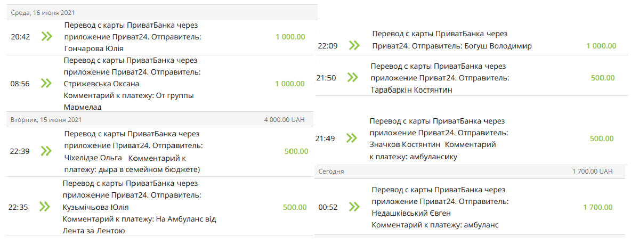Click the Сегодня section header

(331, 171)
